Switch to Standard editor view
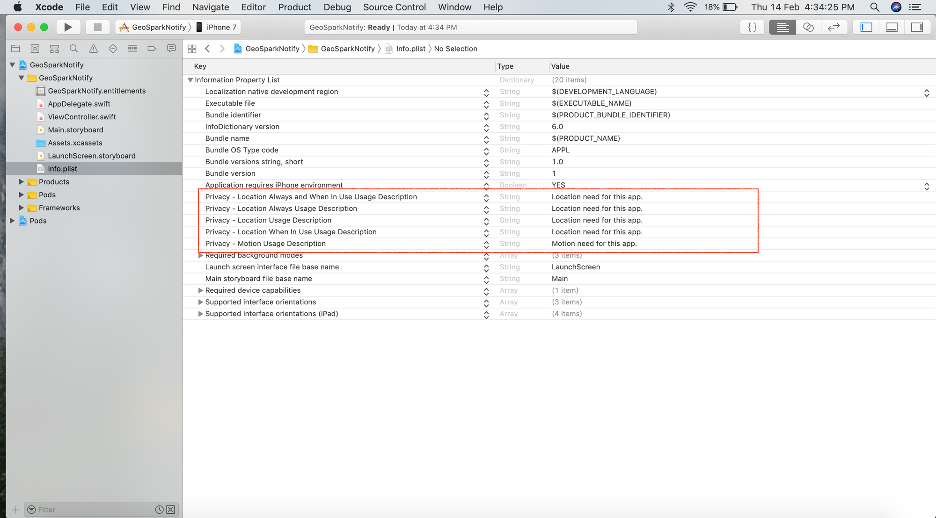936x518 pixels. pos(782,27)
